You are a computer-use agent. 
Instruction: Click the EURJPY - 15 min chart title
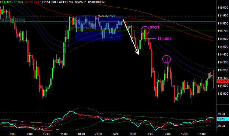click(x=11, y=2)
